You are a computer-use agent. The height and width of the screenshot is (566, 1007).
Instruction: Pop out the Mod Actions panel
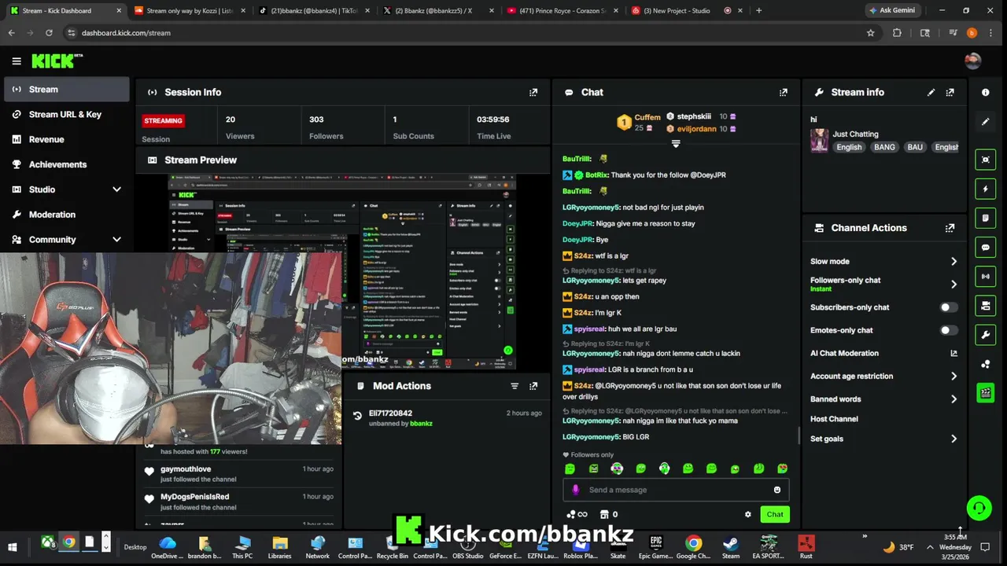[533, 386]
